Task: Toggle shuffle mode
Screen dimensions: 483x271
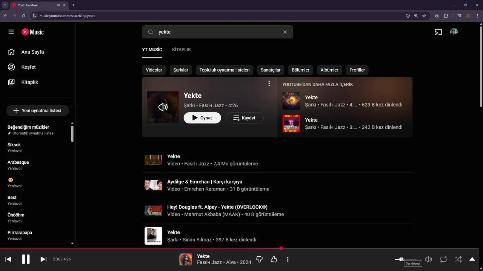Action: point(458,259)
